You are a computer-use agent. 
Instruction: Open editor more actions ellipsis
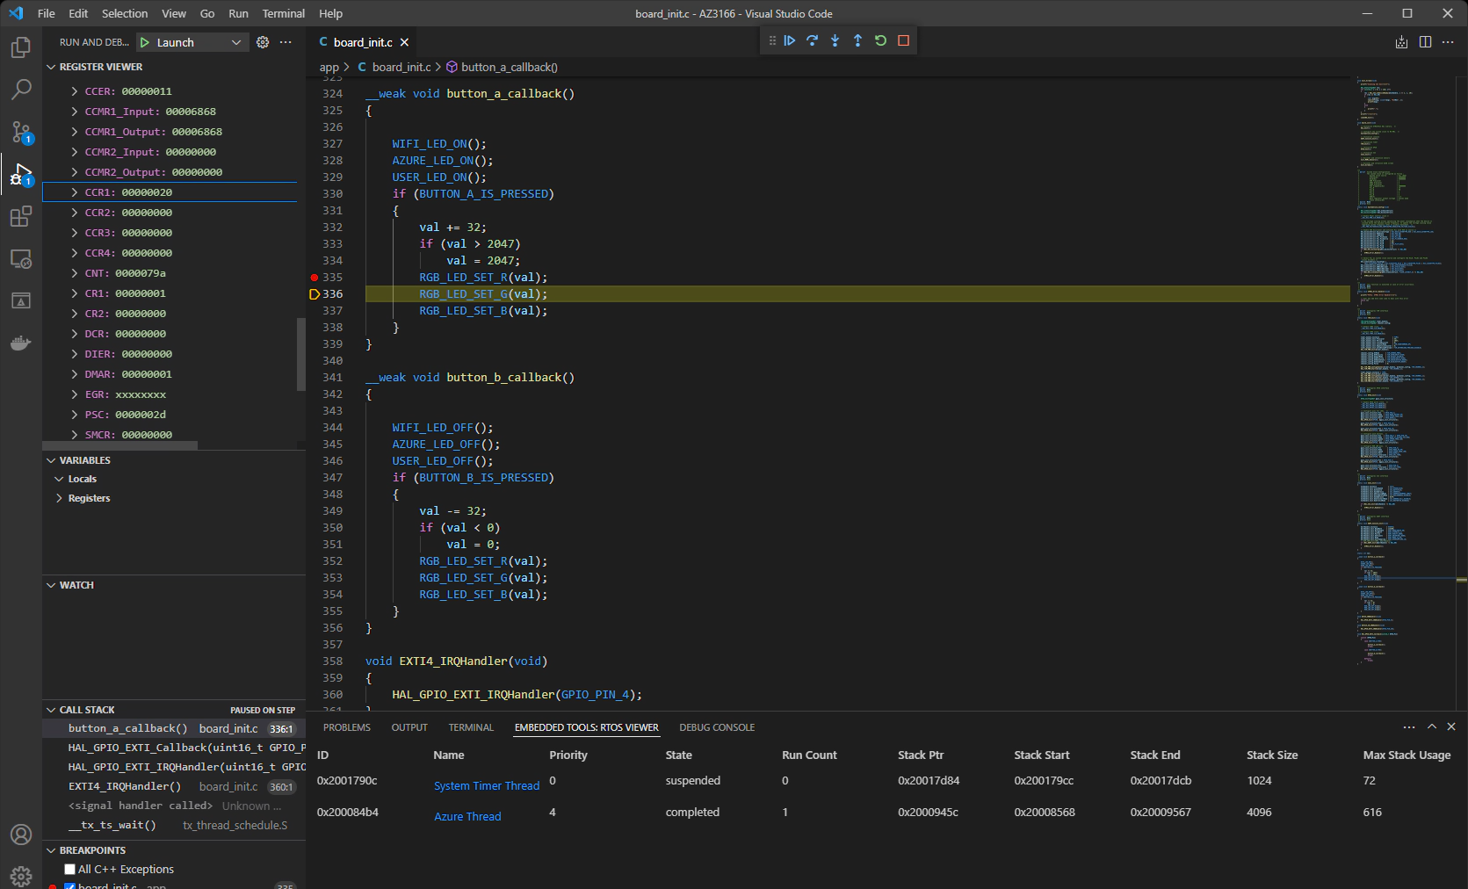1448,42
